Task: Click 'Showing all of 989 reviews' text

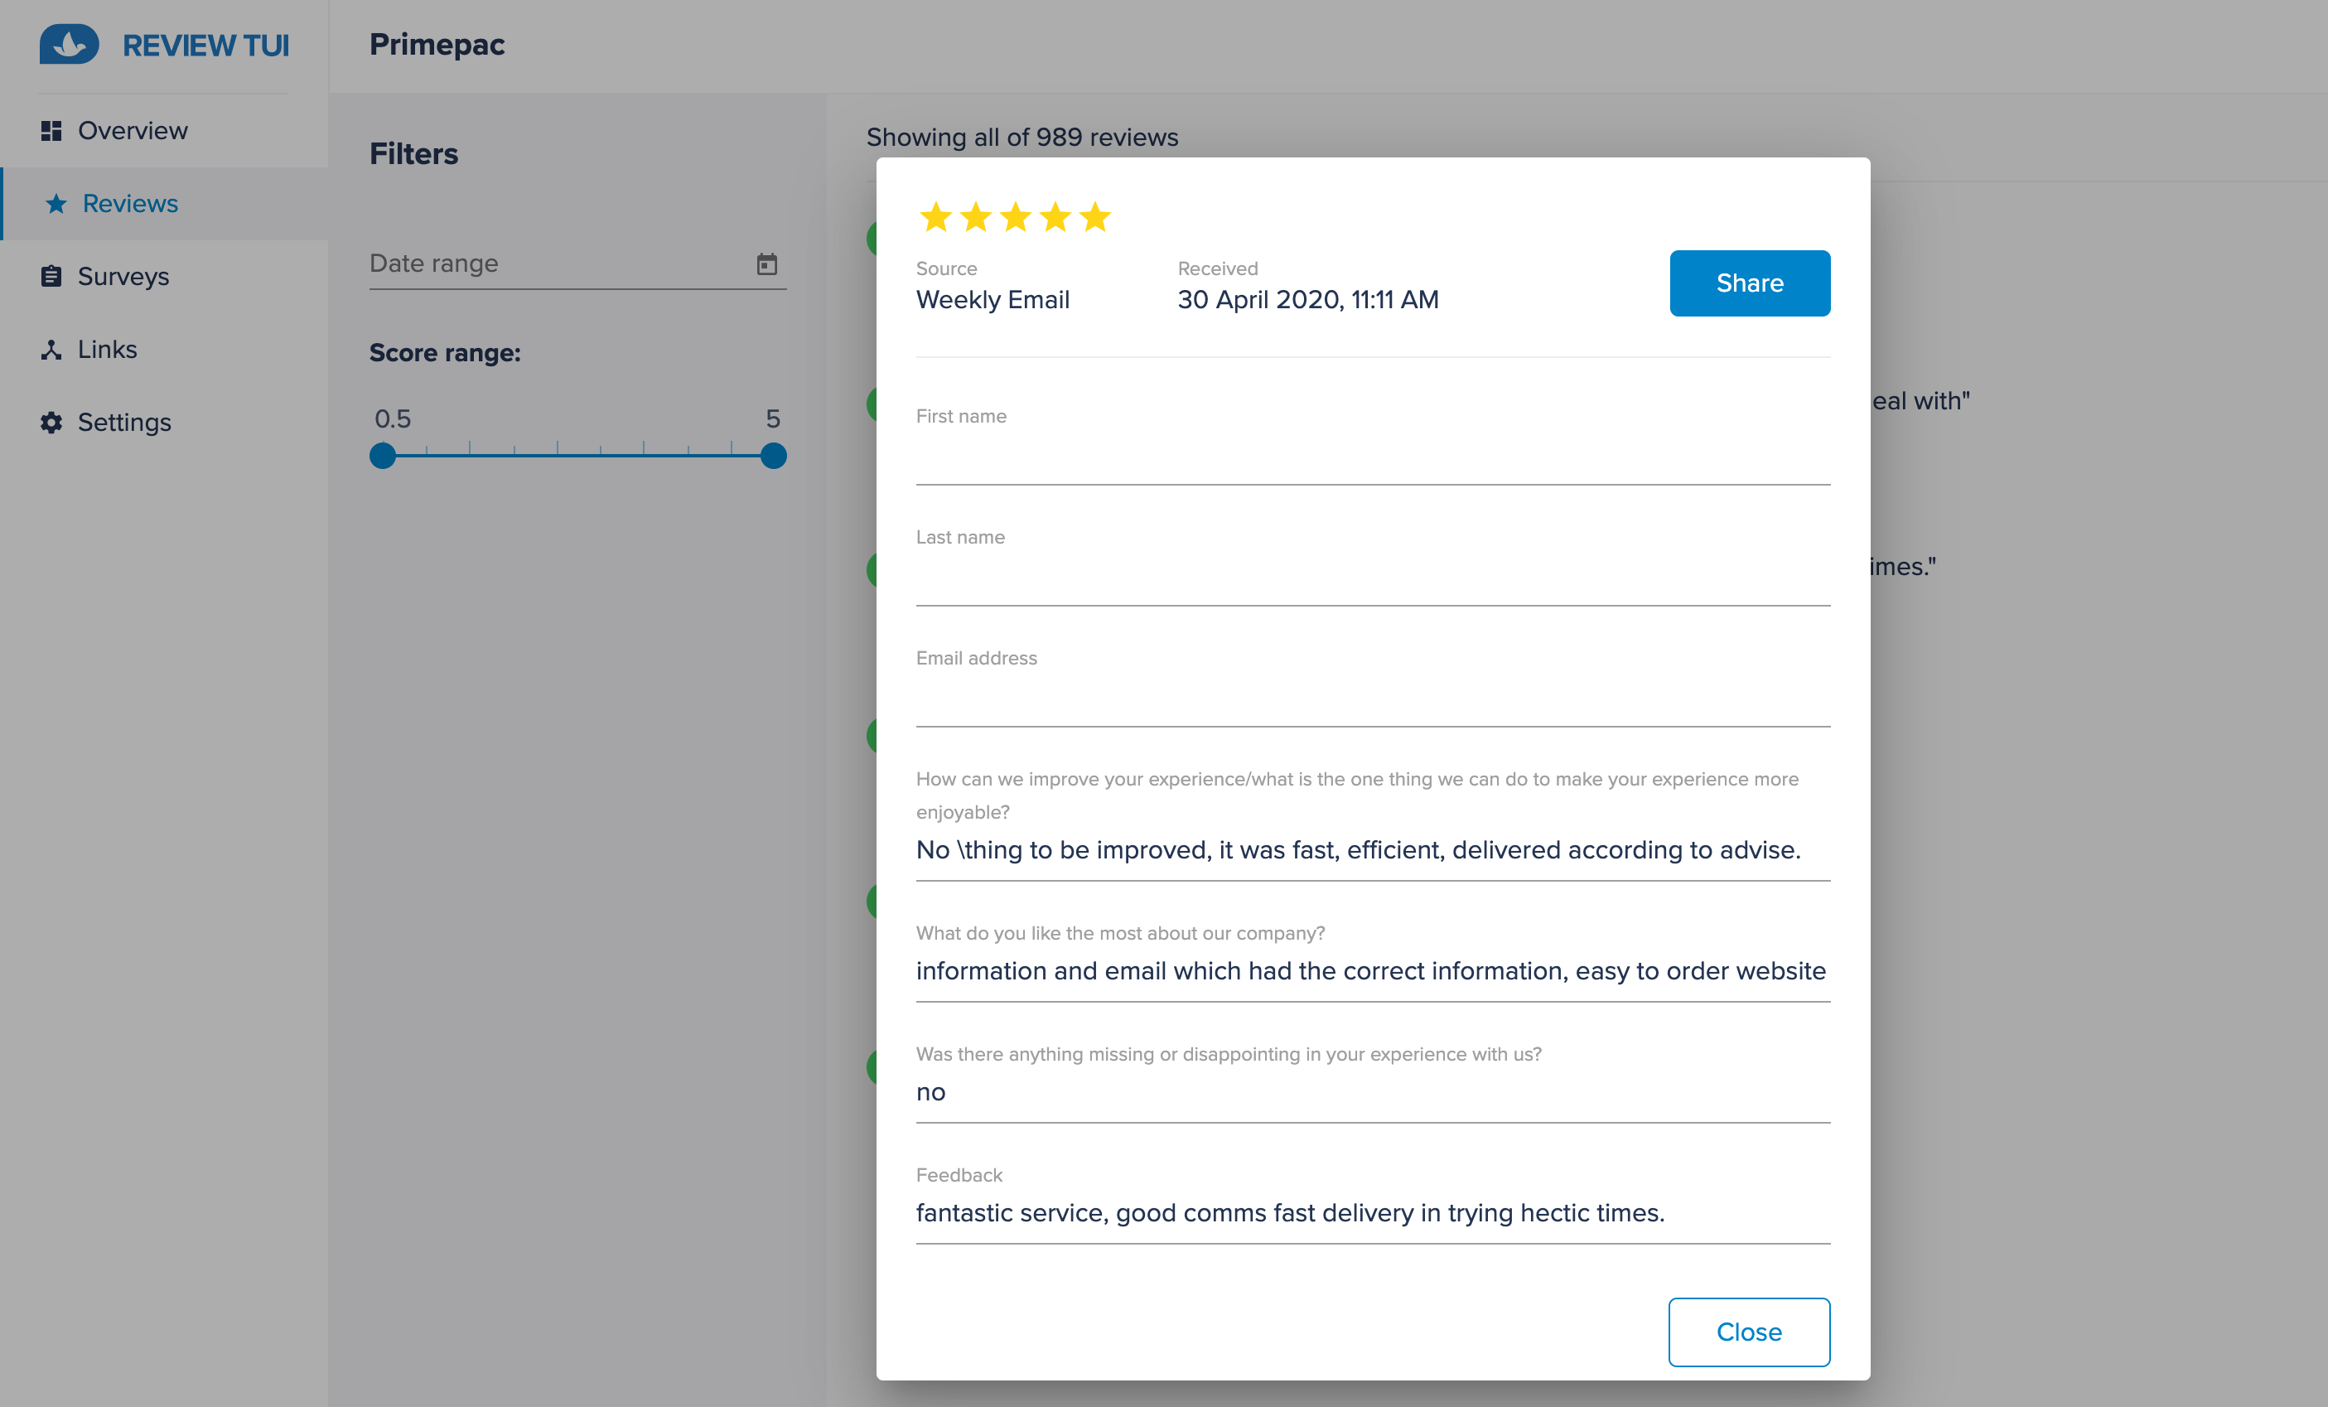Action: [x=1022, y=137]
